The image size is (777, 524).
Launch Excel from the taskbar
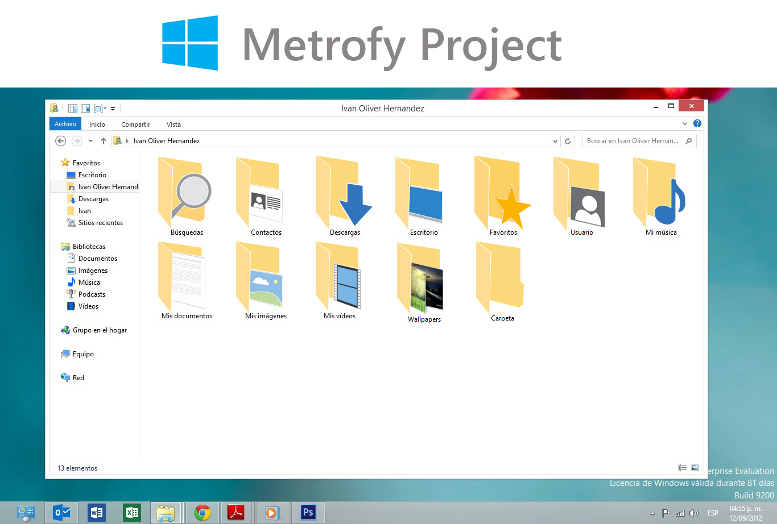tap(131, 512)
